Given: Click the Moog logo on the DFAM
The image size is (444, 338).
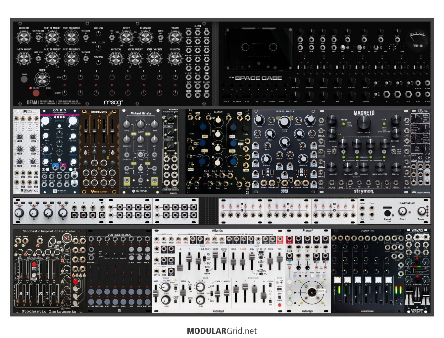Looking at the screenshot, I should (x=113, y=102).
